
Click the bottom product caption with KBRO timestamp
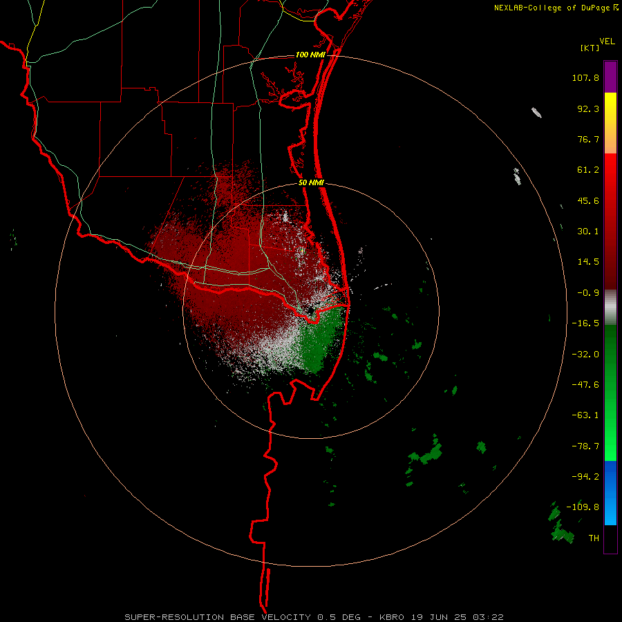click(314, 617)
